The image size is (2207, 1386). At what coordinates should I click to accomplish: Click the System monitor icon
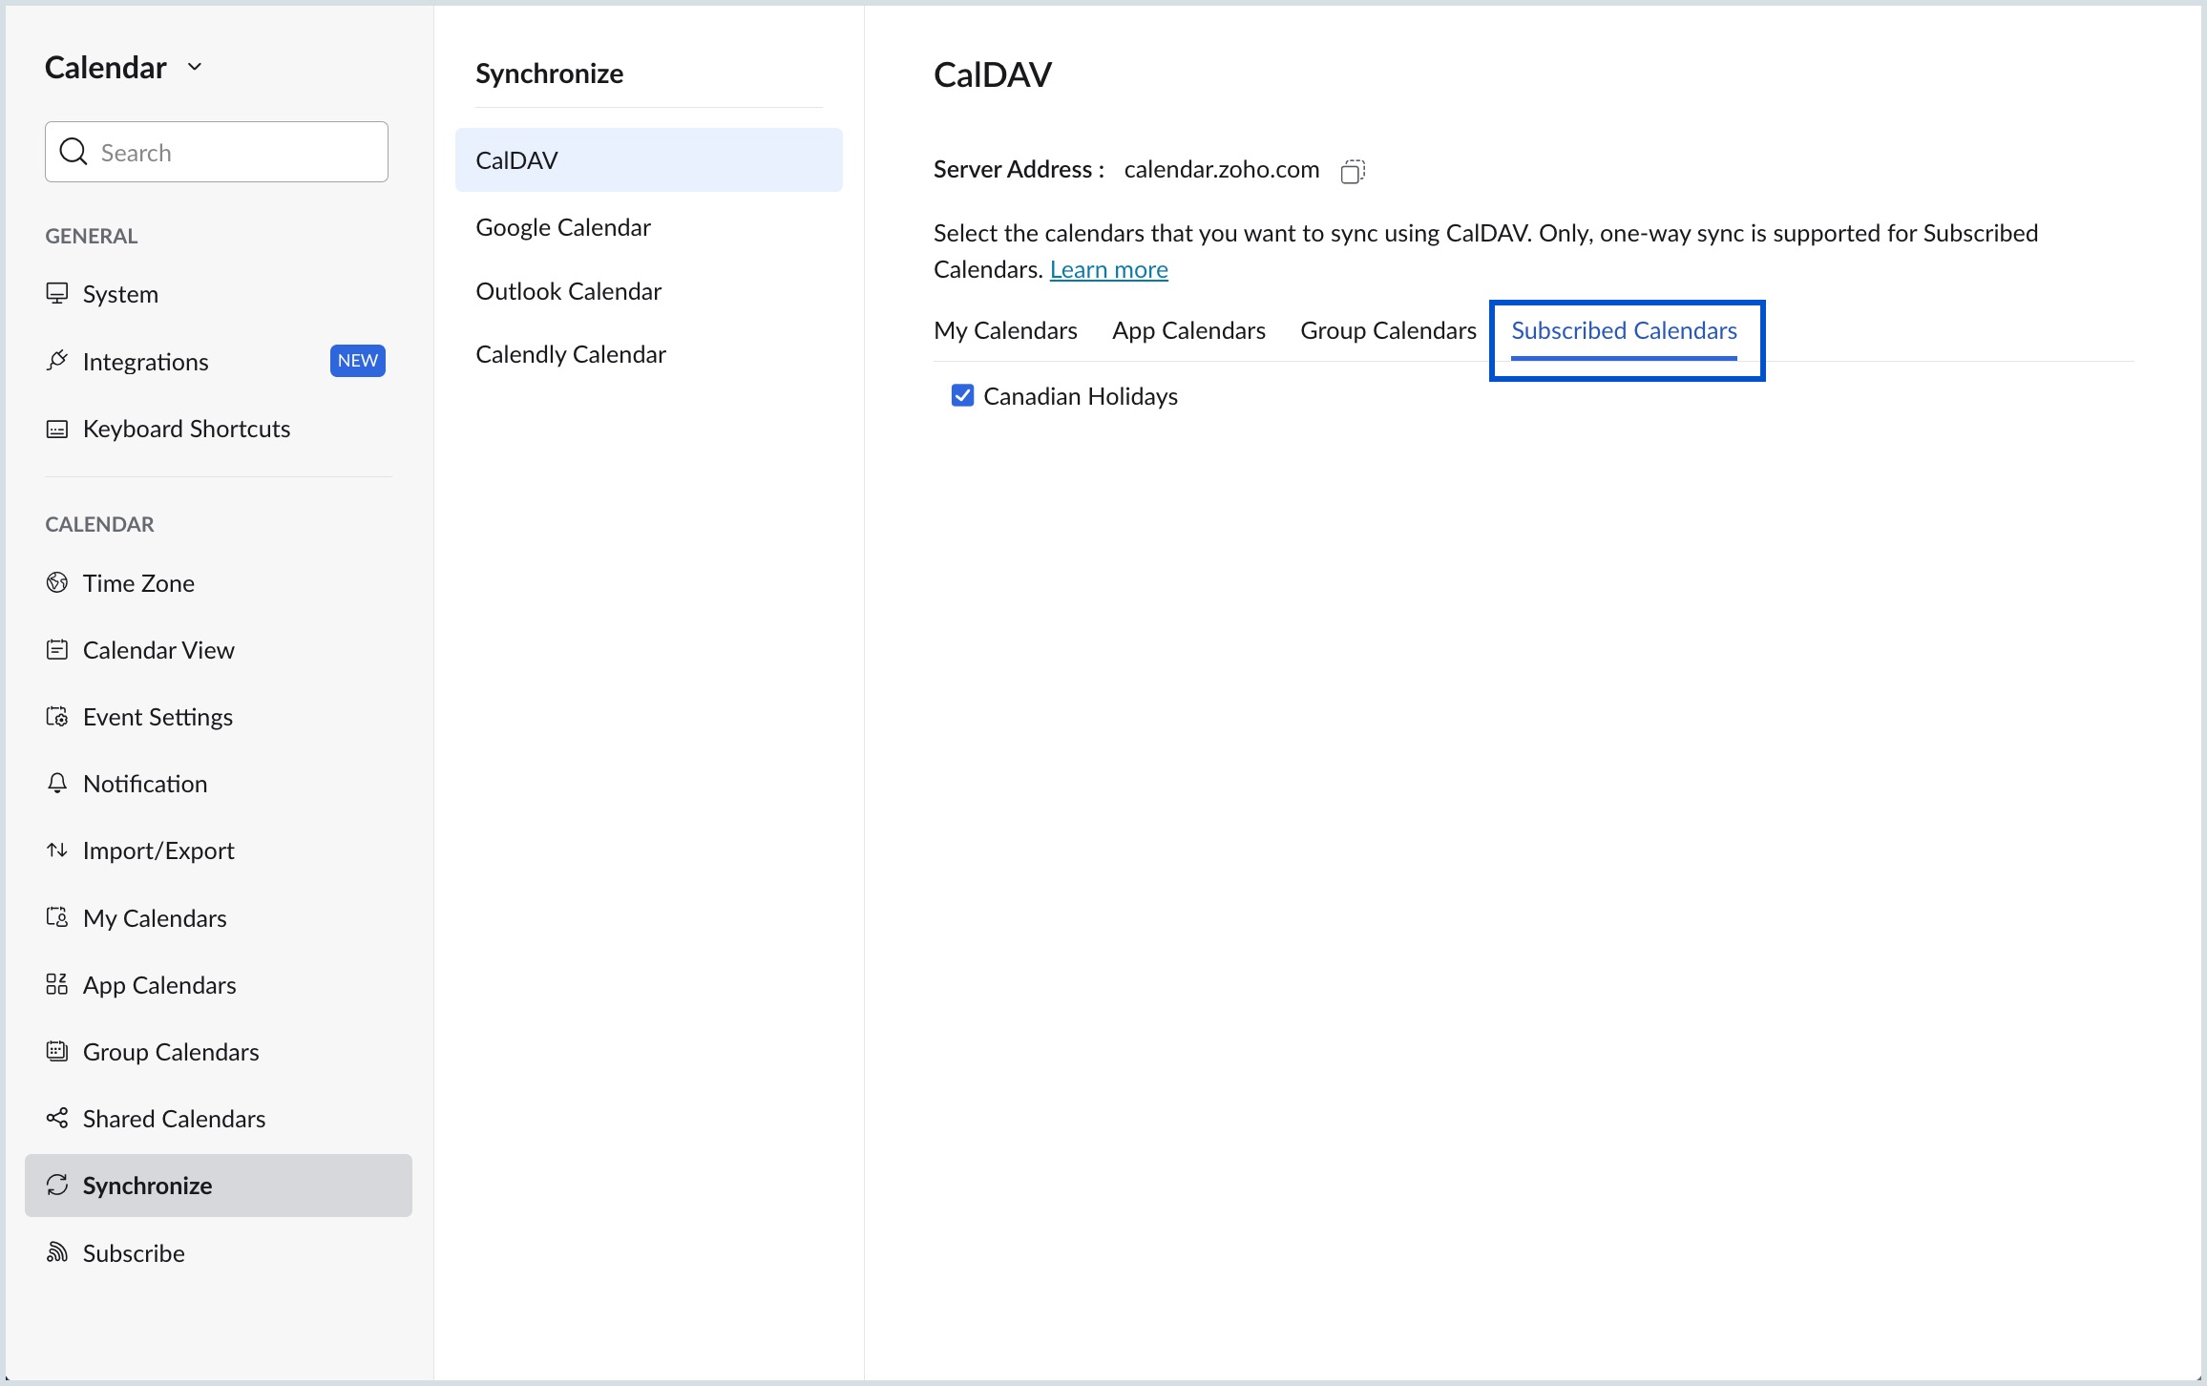tap(56, 293)
